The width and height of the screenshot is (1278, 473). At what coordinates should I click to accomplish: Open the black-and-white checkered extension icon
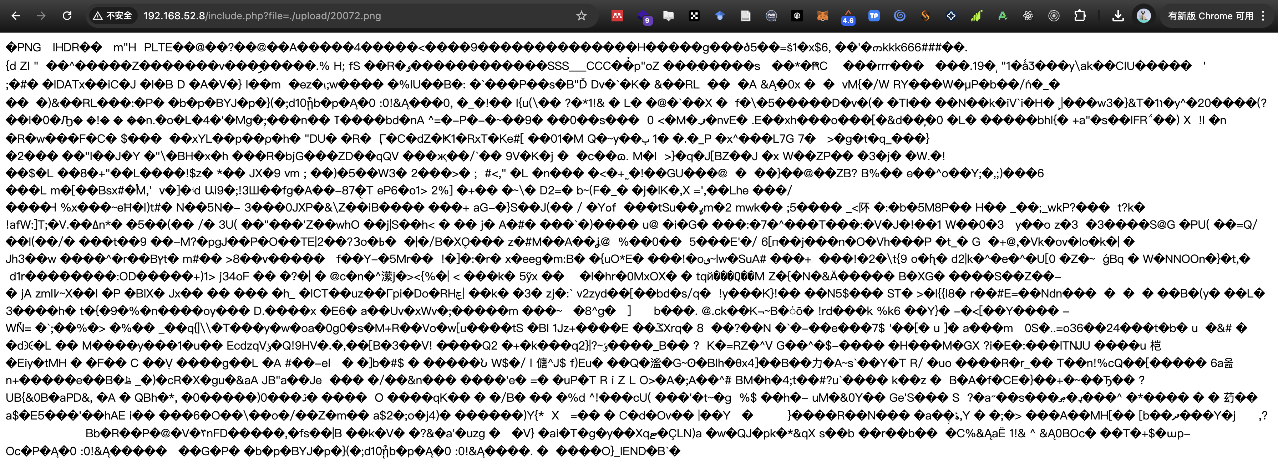[694, 16]
